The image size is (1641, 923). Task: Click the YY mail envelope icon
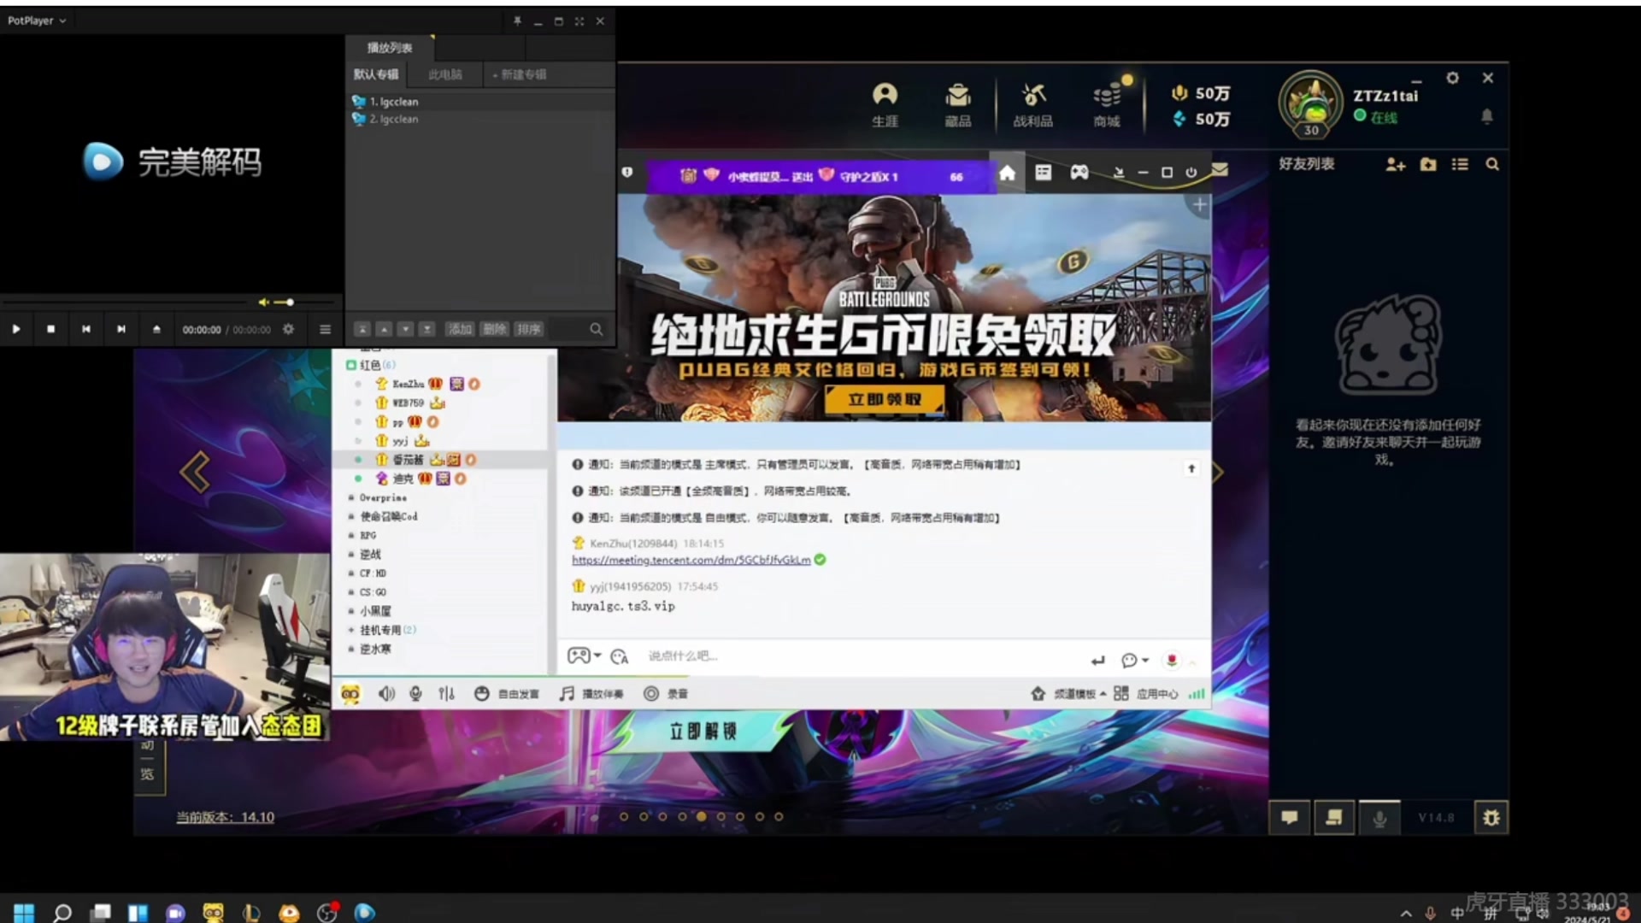(1220, 169)
